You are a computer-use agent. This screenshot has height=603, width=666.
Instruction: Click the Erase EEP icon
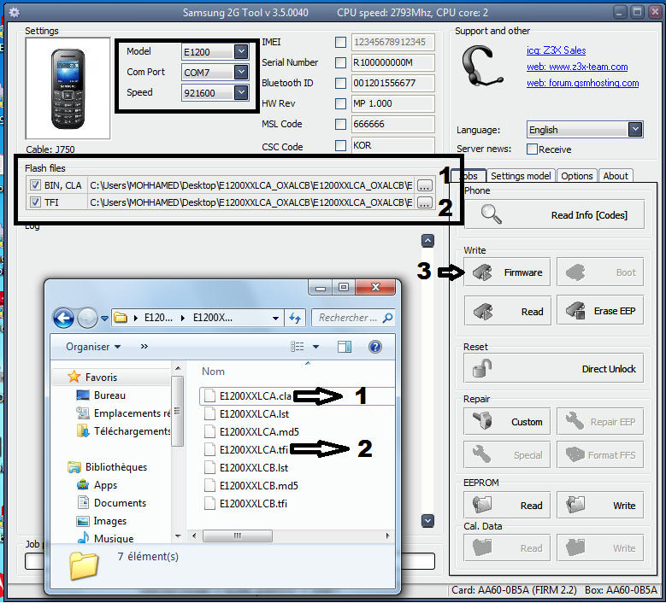click(x=576, y=311)
